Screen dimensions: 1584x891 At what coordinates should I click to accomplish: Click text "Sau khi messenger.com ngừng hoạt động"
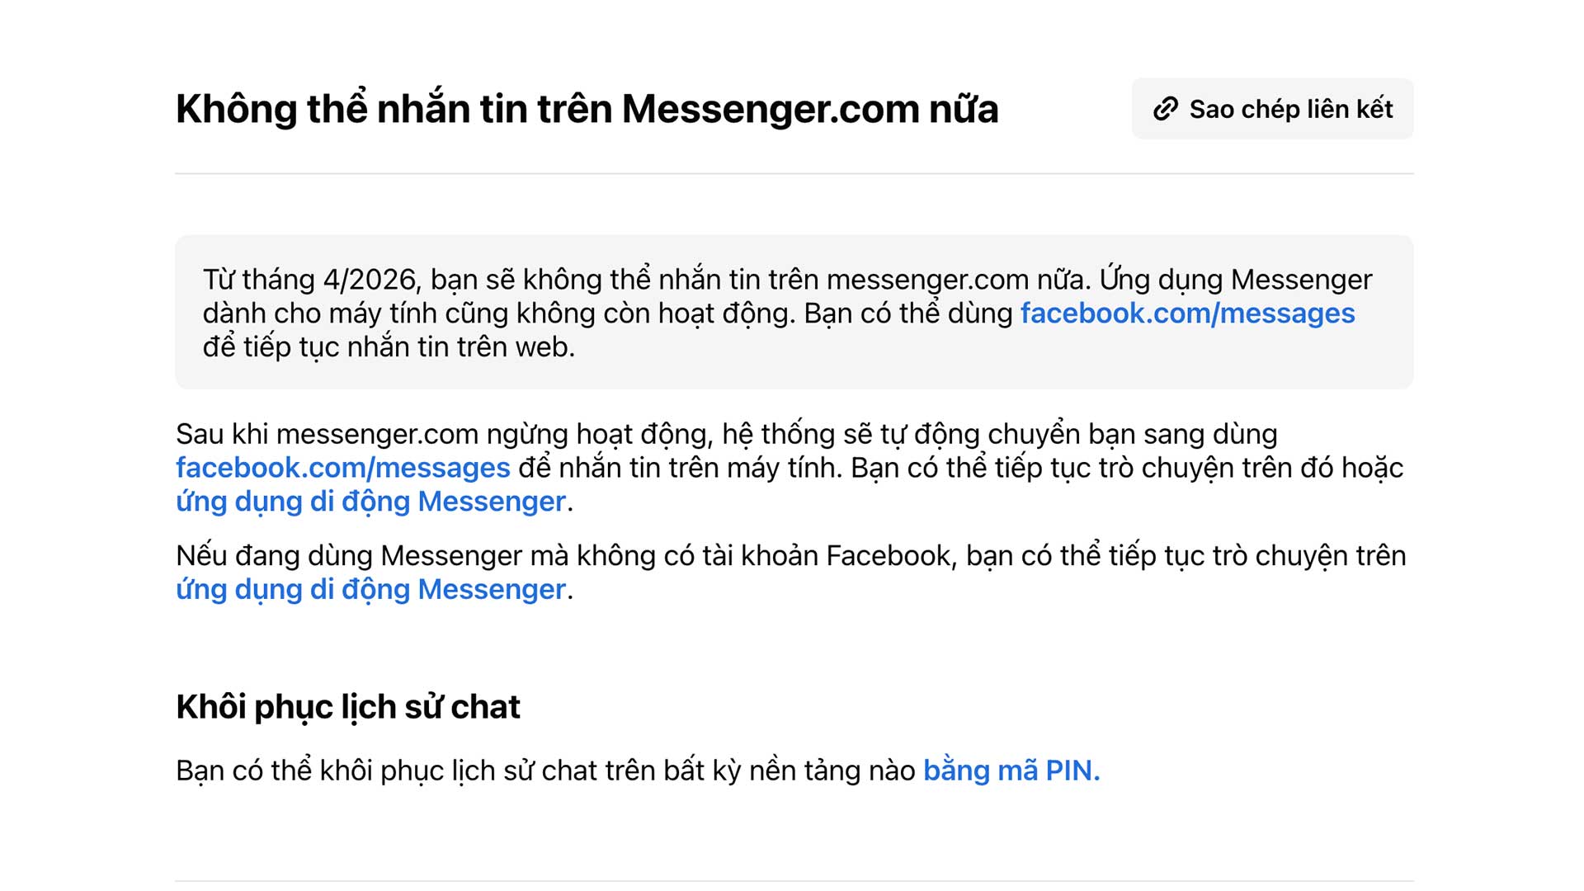(x=444, y=434)
